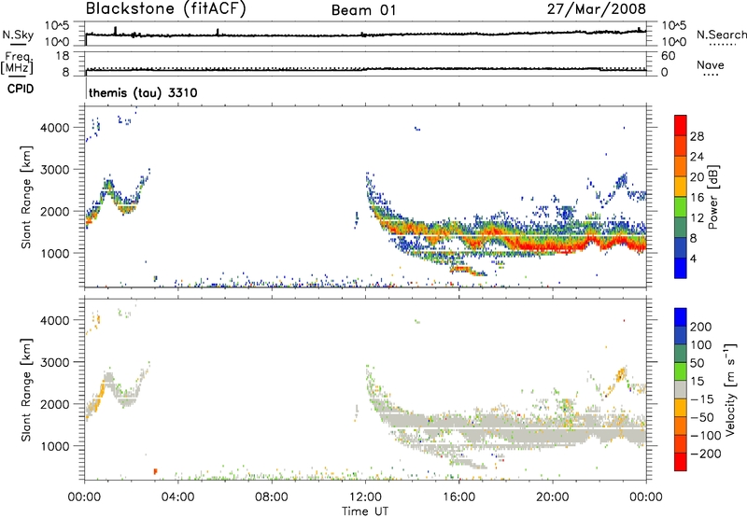Pick the light green 12–16 dB Power segment
The height and width of the screenshot is (517, 747).
coord(681,207)
